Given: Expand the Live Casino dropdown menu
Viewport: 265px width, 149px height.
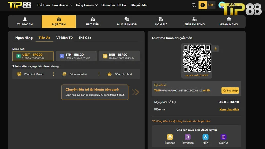Looking at the screenshot, I should [x=62, y=5].
